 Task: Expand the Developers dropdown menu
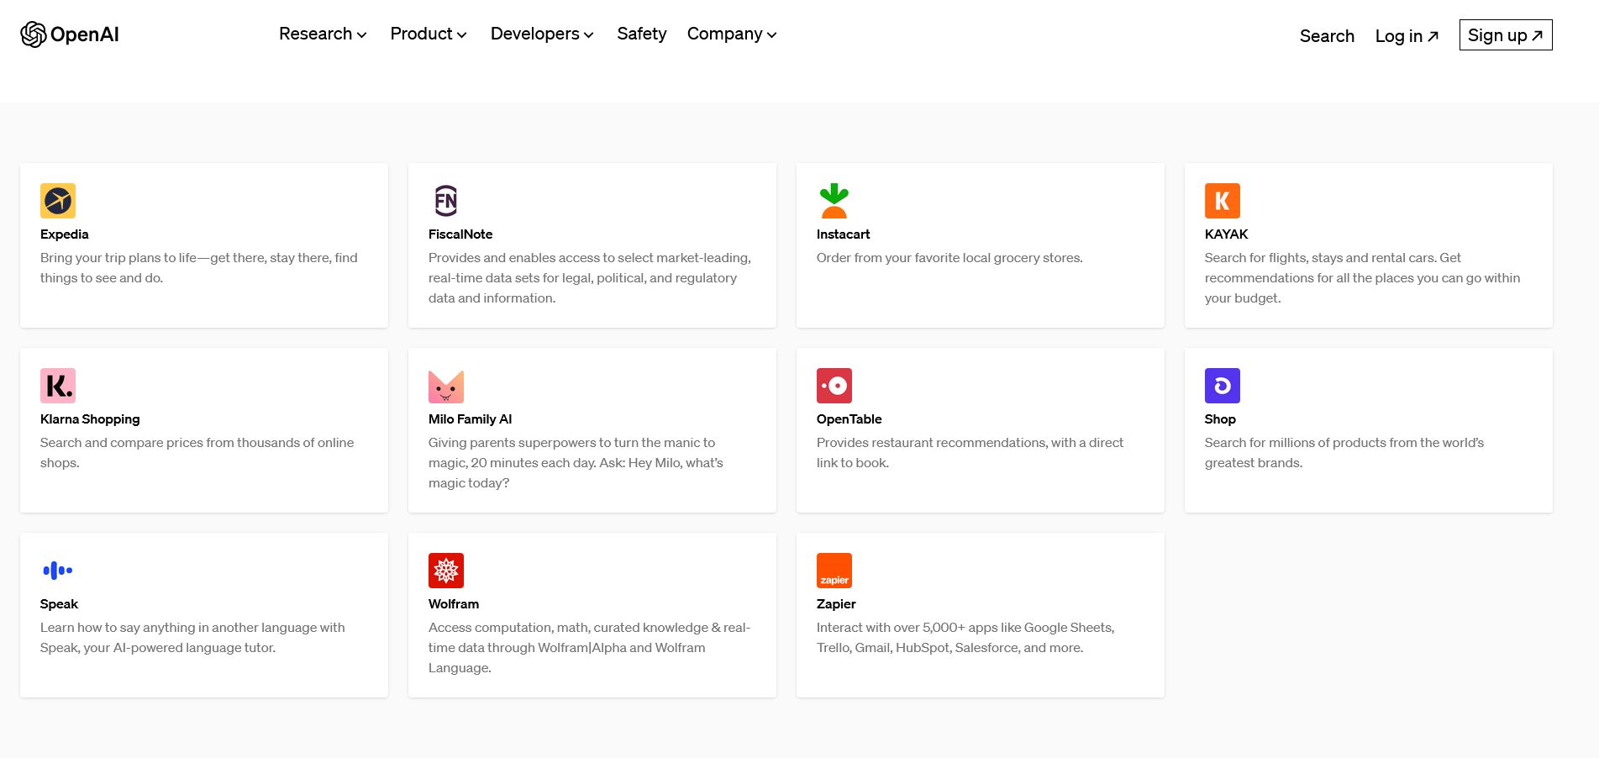click(542, 34)
